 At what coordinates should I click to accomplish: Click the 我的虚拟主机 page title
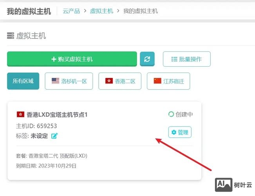point(29,11)
